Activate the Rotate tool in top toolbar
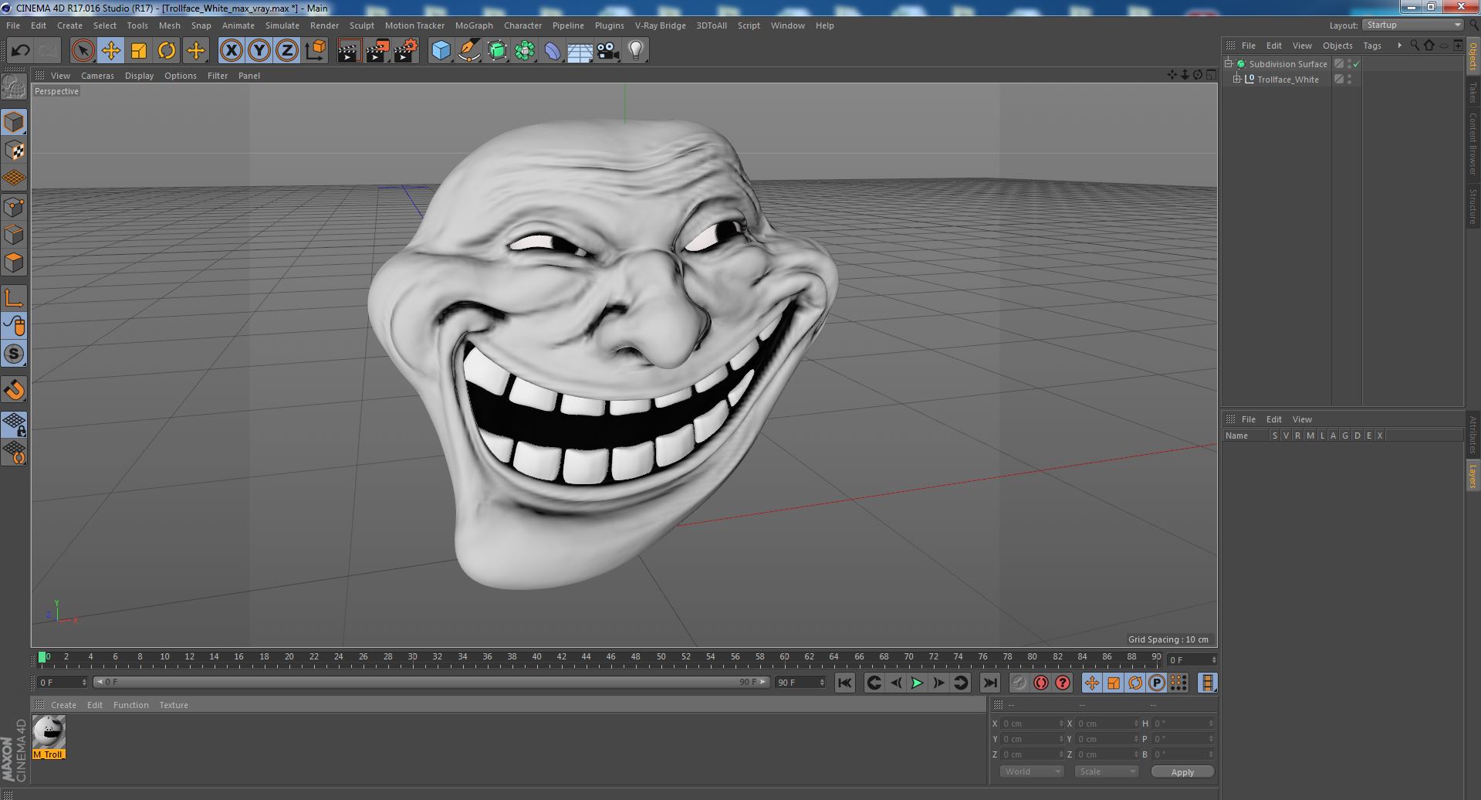This screenshot has width=1481, height=800. pos(167,51)
